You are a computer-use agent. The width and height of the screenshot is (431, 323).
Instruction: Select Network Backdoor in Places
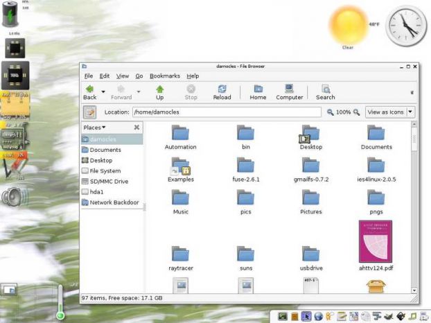112,202
